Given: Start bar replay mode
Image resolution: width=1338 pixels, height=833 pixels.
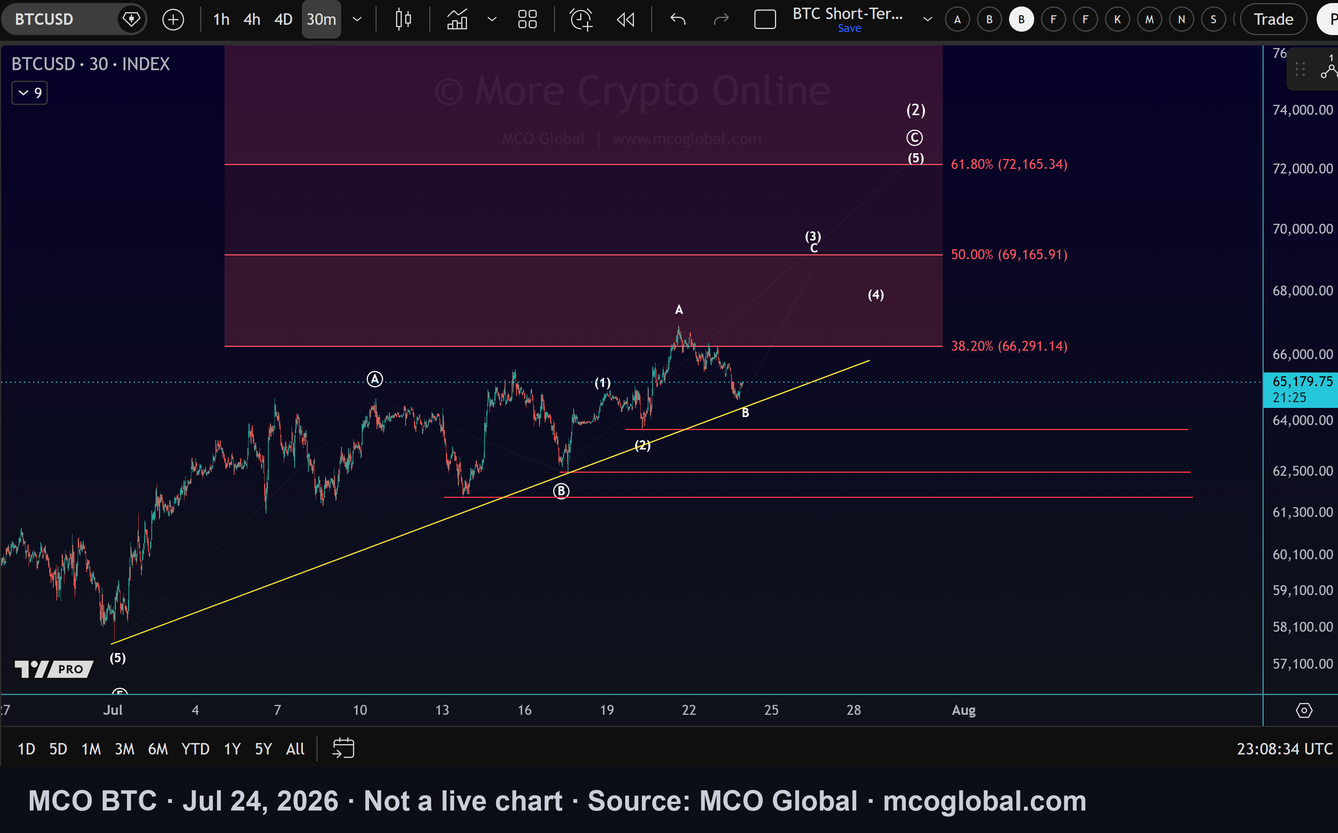Looking at the screenshot, I should tap(626, 20).
